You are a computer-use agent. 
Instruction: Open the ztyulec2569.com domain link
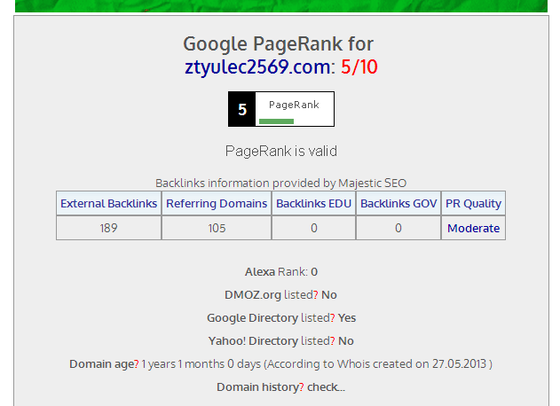[257, 67]
